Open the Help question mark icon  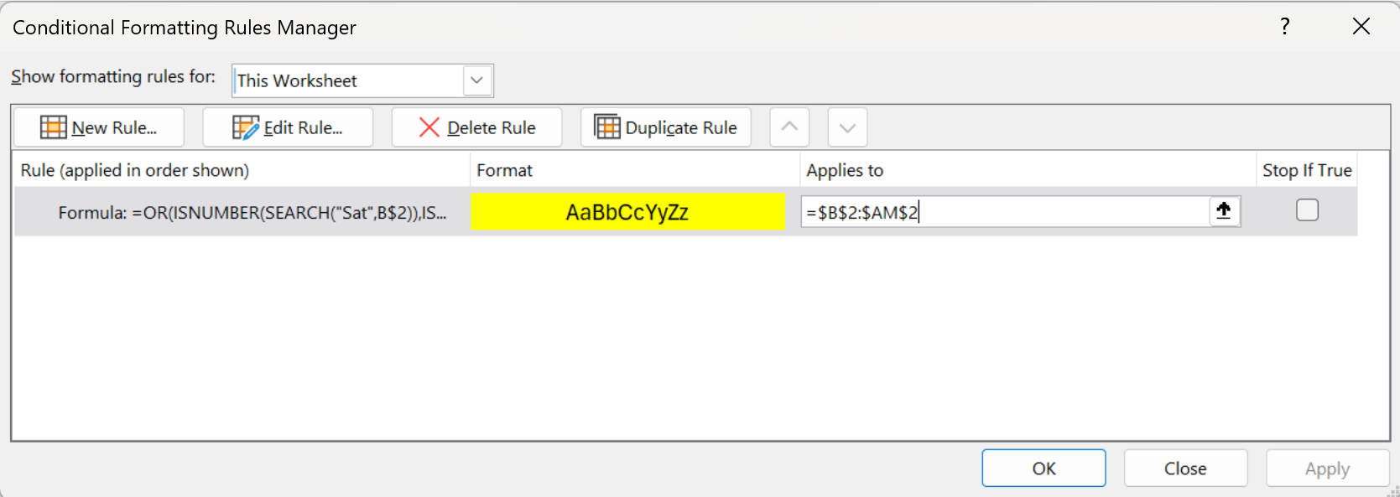pyautogui.click(x=1284, y=27)
